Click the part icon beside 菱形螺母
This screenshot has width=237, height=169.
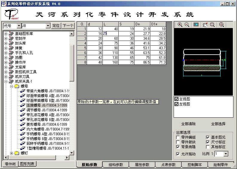click(x=23, y=125)
